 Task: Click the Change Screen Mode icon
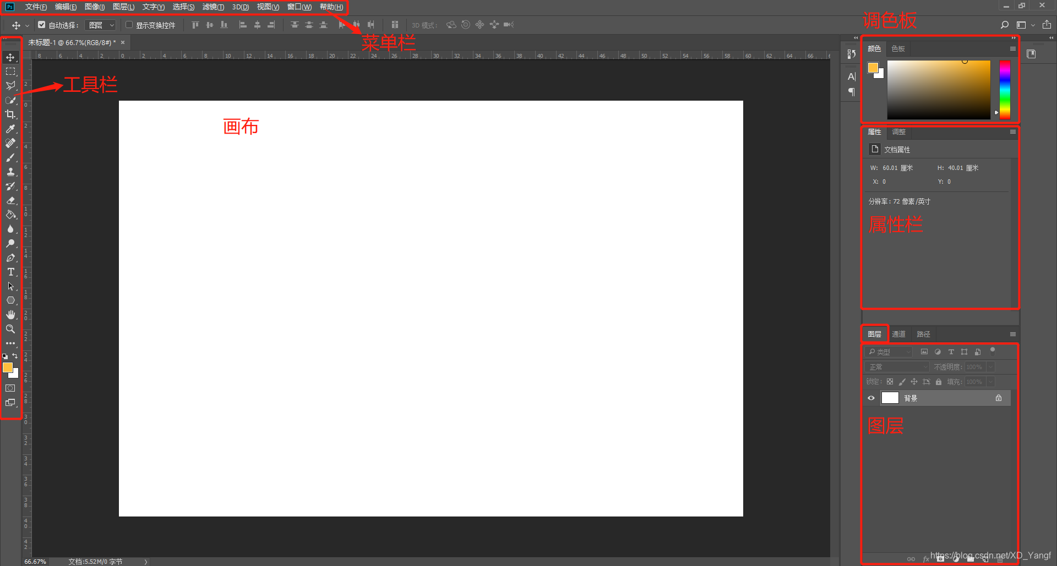pyautogui.click(x=10, y=403)
